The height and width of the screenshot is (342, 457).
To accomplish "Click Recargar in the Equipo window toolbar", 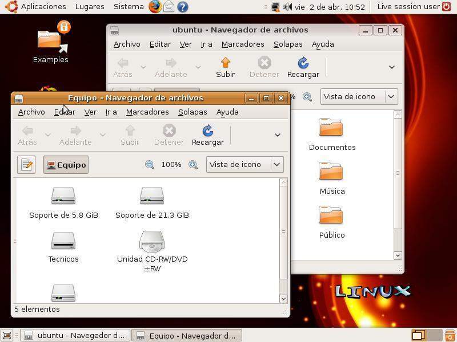I will click(207, 135).
